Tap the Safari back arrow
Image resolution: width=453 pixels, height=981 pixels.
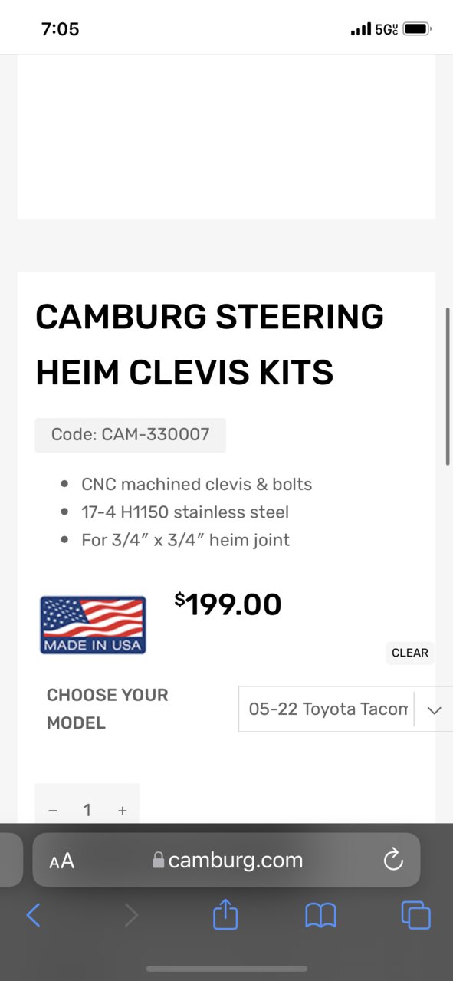click(33, 914)
